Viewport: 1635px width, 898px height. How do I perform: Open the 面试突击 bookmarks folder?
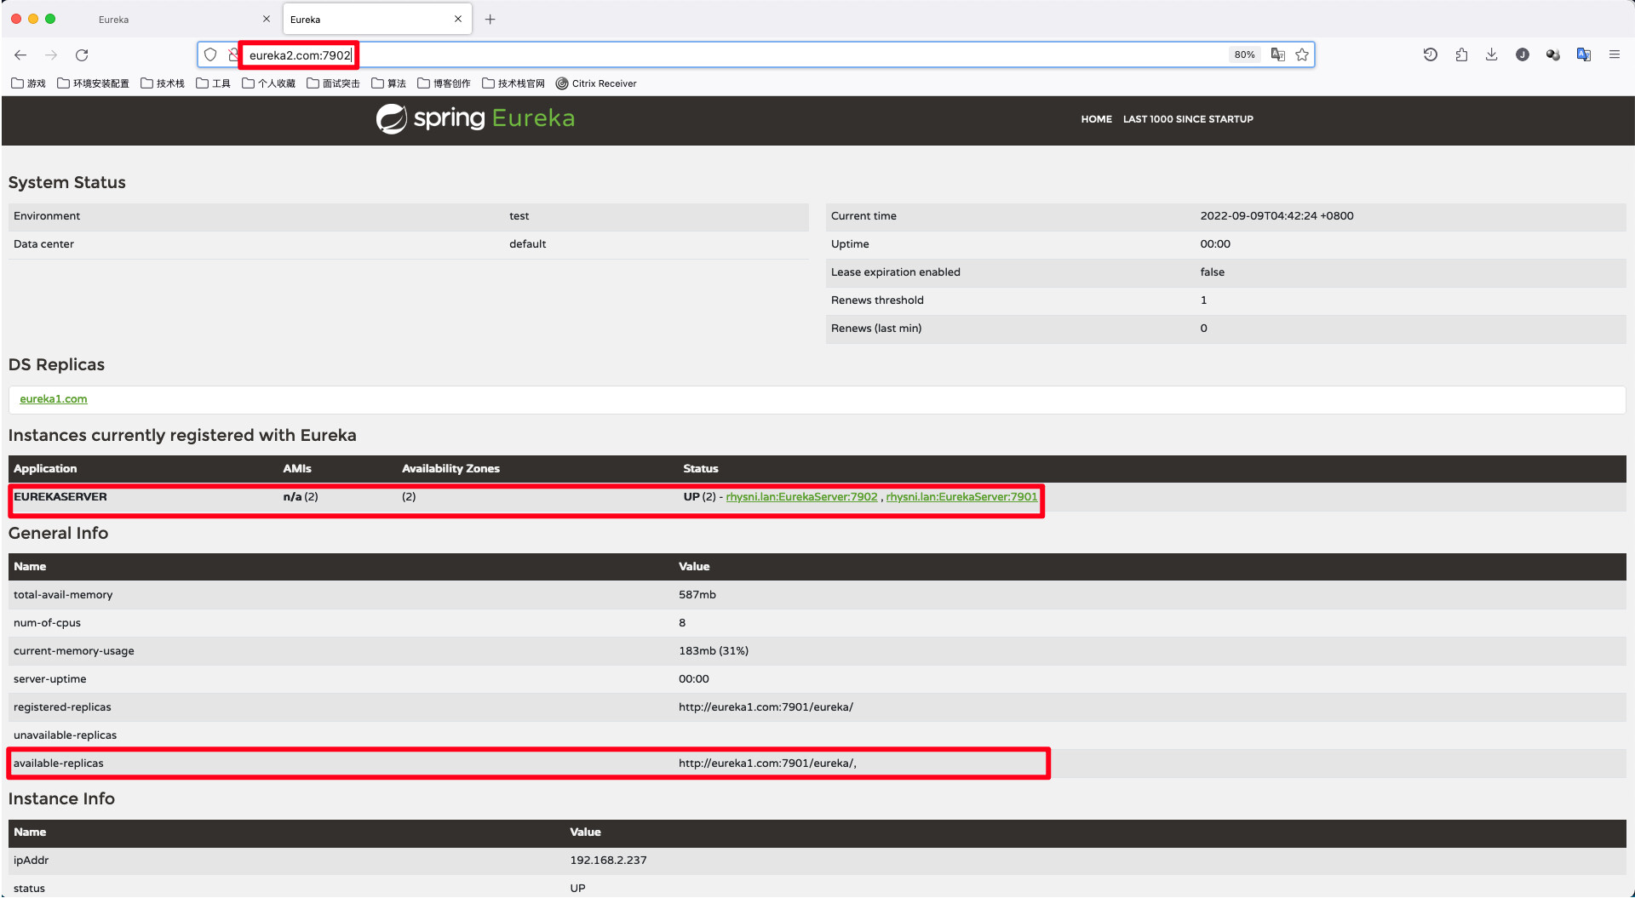(333, 83)
